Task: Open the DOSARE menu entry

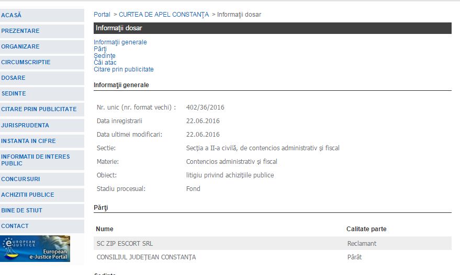Action: [x=13, y=78]
